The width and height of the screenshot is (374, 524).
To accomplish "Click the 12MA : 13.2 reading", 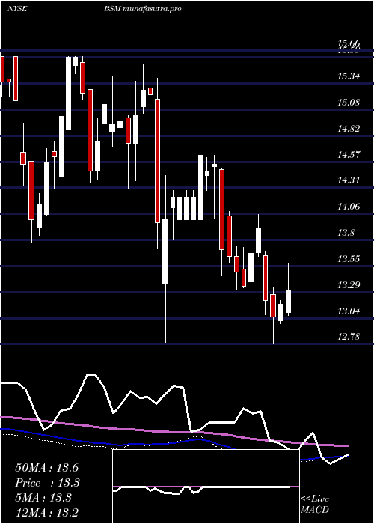I will pyautogui.click(x=46, y=512).
